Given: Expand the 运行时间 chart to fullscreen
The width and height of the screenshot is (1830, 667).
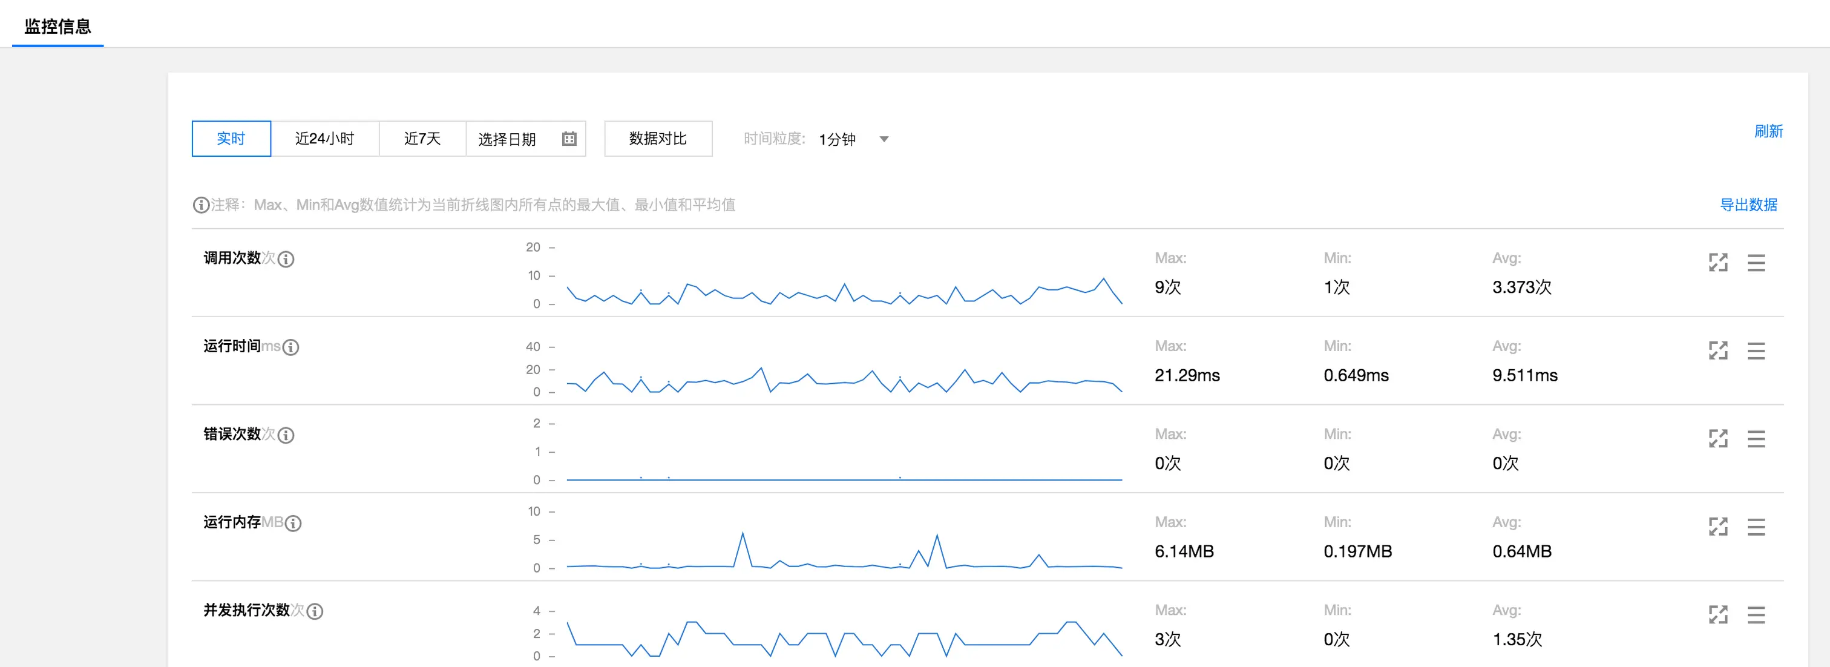Looking at the screenshot, I should [x=1718, y=350].
